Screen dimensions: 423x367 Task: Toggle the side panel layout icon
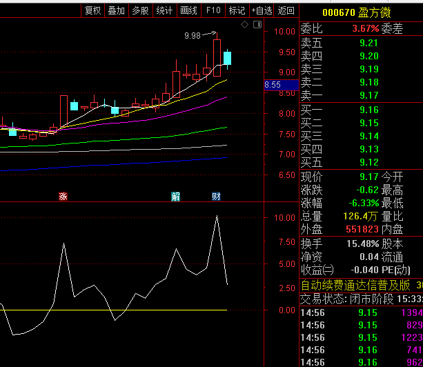click(257, 25)
